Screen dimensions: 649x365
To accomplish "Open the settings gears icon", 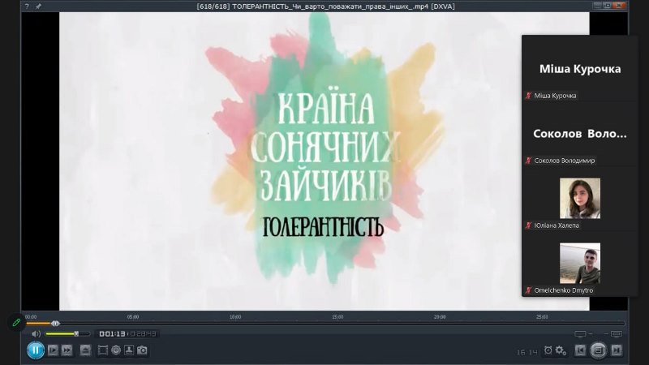I will pyautogui.click(x=561, y=350).
